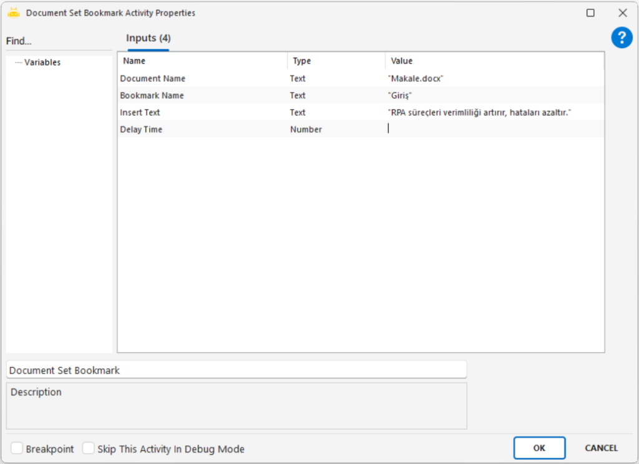This screenshot has width=639, height=464.
Task: Edit the Document Name value "Makale.docx"
Action: (493, 79)
